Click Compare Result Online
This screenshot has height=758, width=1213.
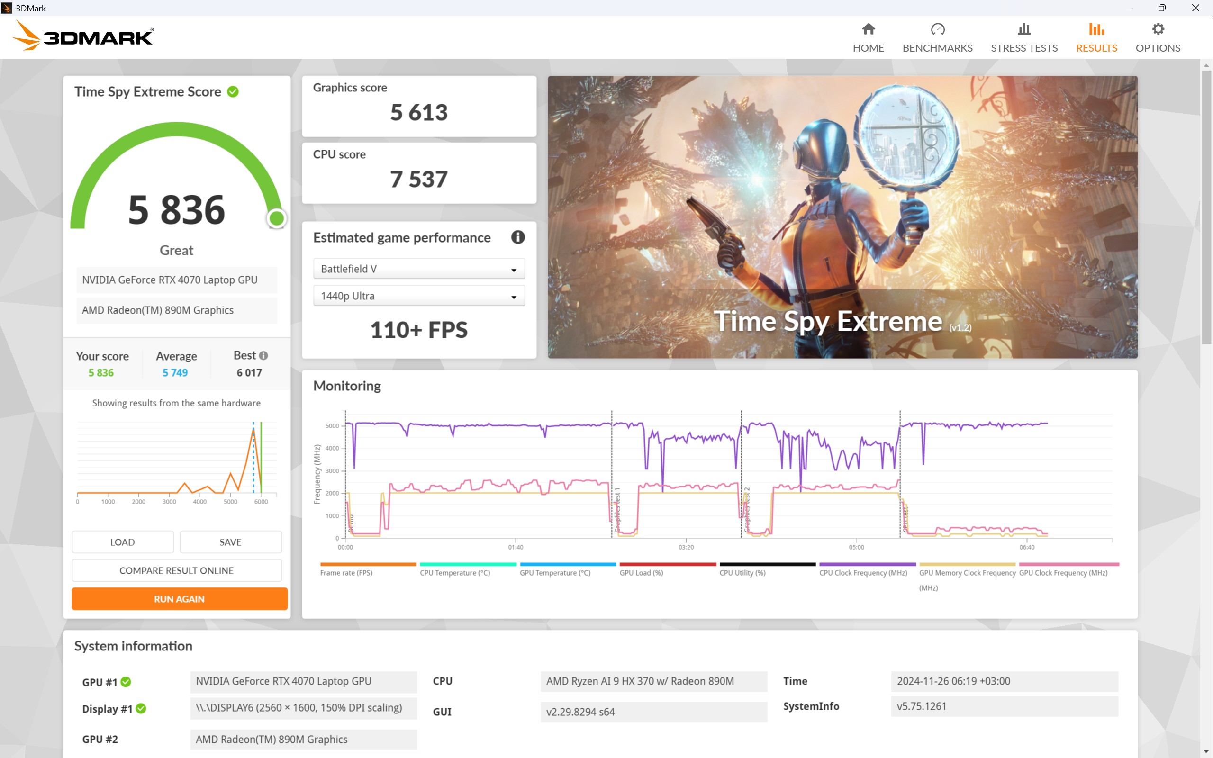tap(176, 570)
